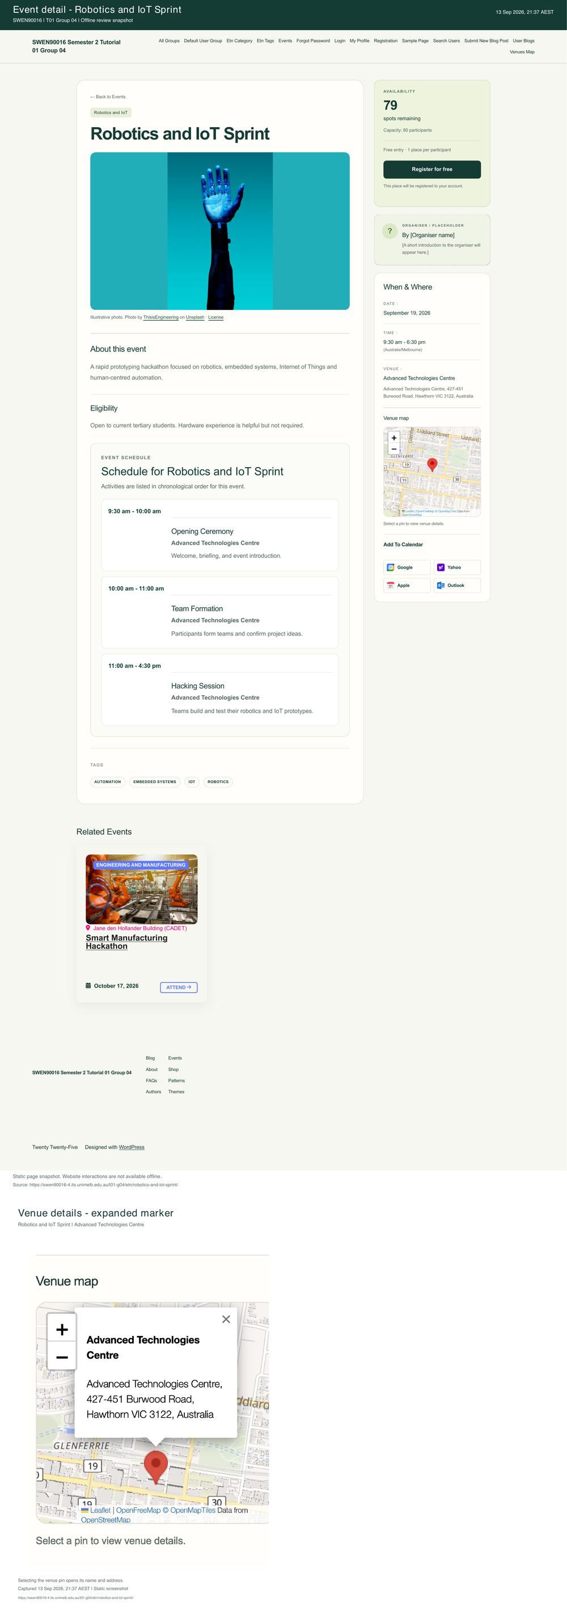Zoom in on the small sidebar venue map

(393, 438)
